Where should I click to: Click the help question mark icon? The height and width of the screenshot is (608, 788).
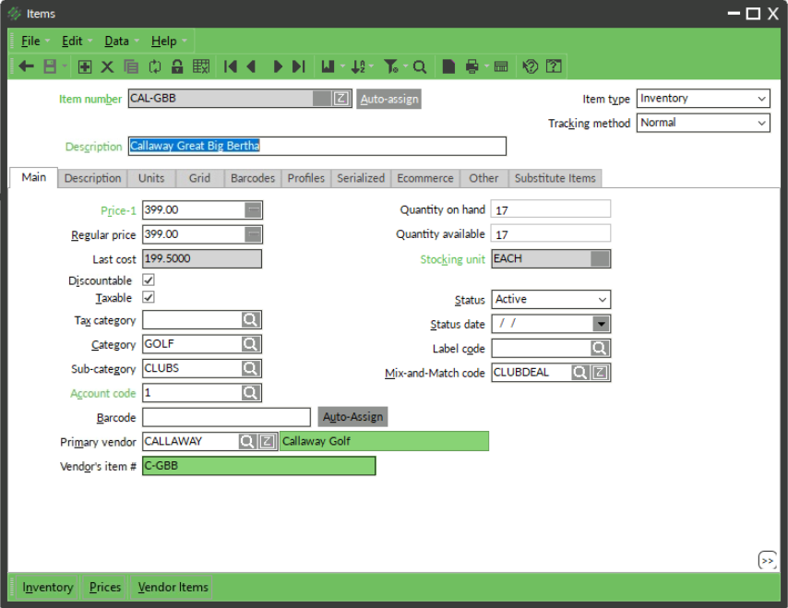coord(554,66)
